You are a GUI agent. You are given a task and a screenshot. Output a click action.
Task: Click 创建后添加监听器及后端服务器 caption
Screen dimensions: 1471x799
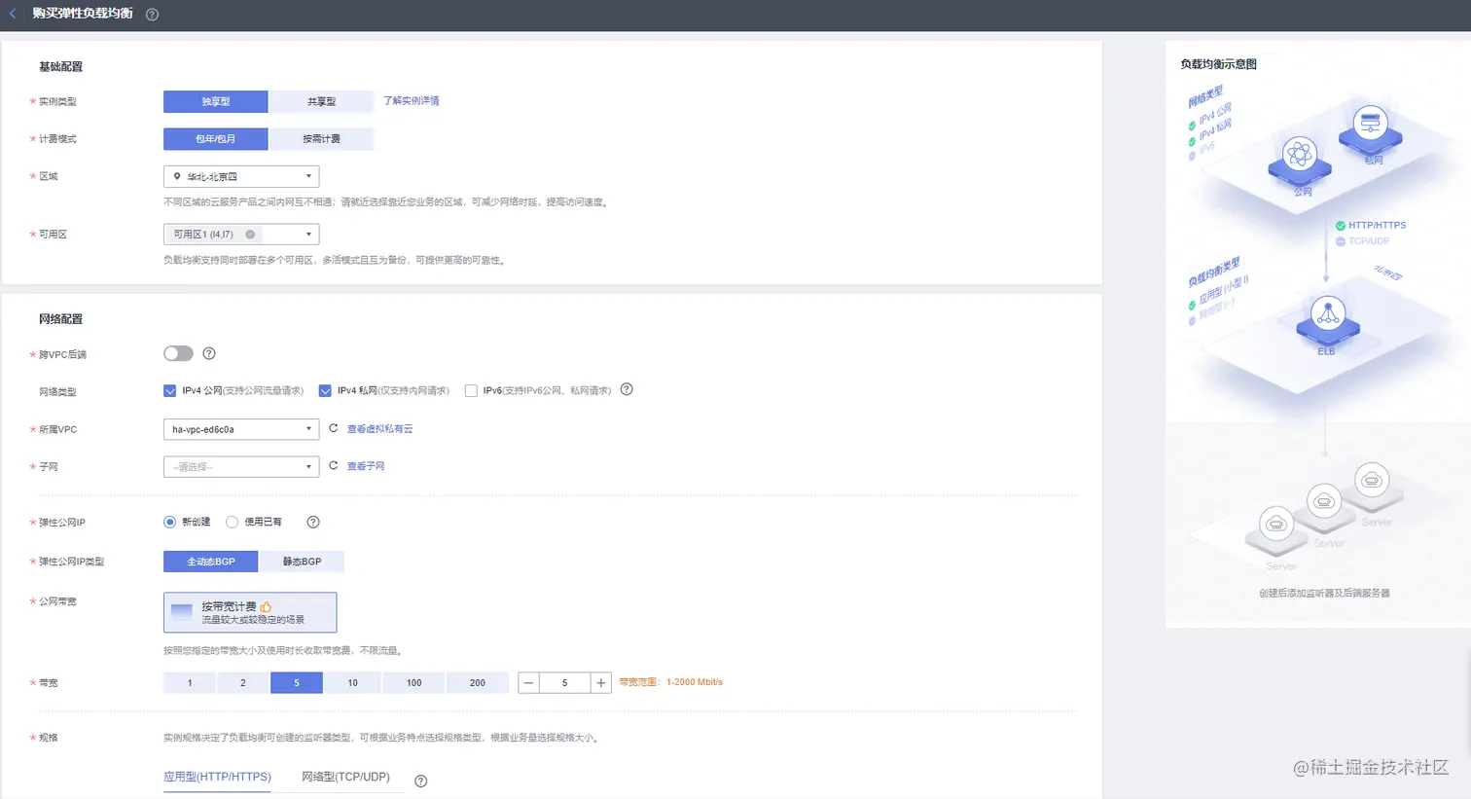click(1324, 593)
